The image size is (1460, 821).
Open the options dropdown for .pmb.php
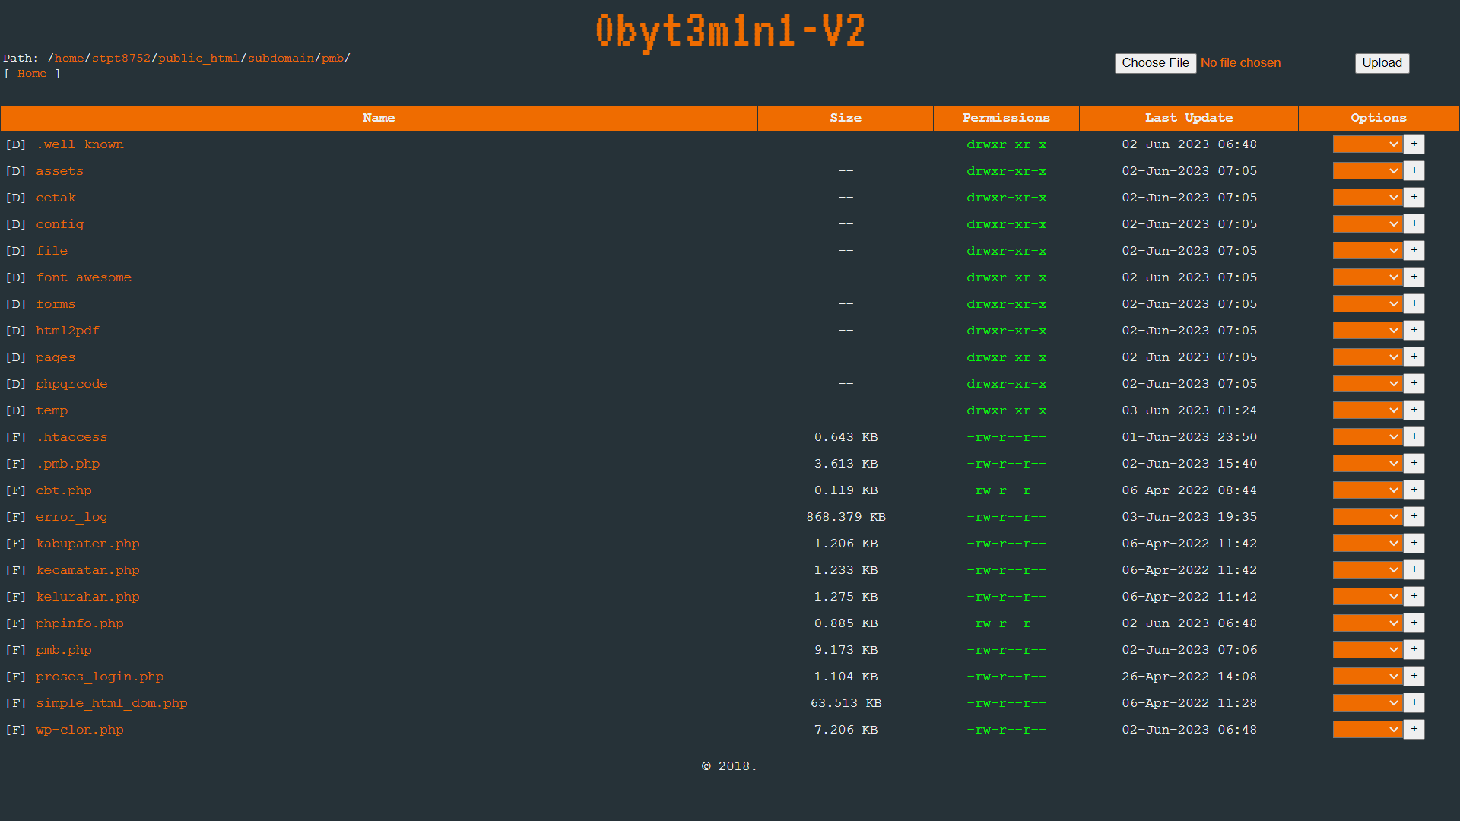coord(1367,464)
